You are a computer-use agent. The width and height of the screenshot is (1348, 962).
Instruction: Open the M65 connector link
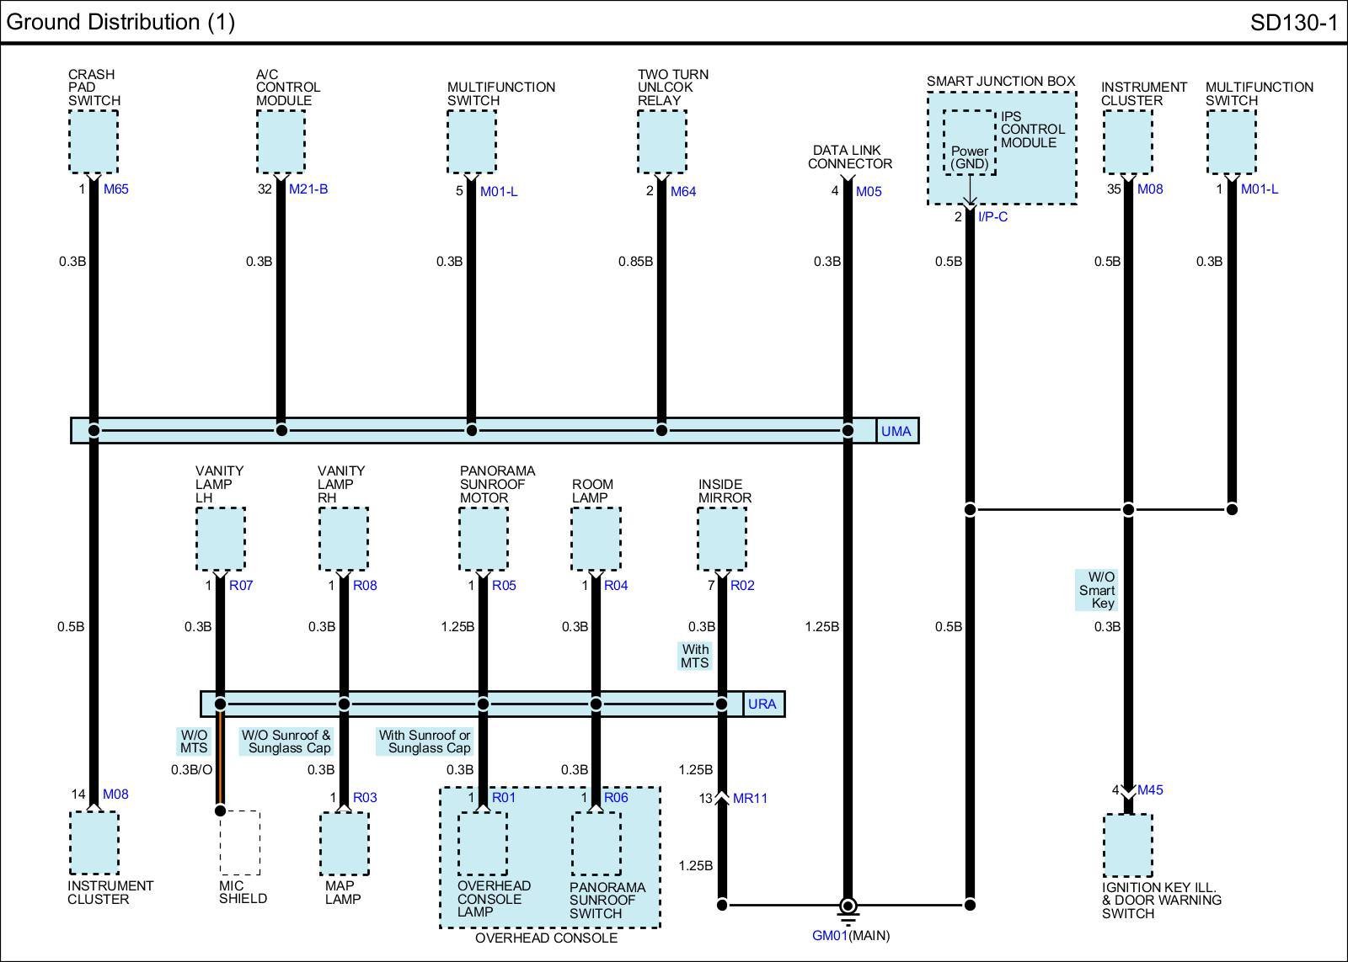(116, 189)
